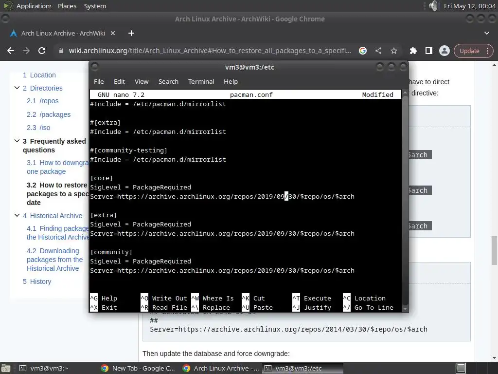The width and height of the screenshot is (498, 374).
Task: Switch to Arch Linux Archive taskbar item
Action: click(x=221, y=368)
